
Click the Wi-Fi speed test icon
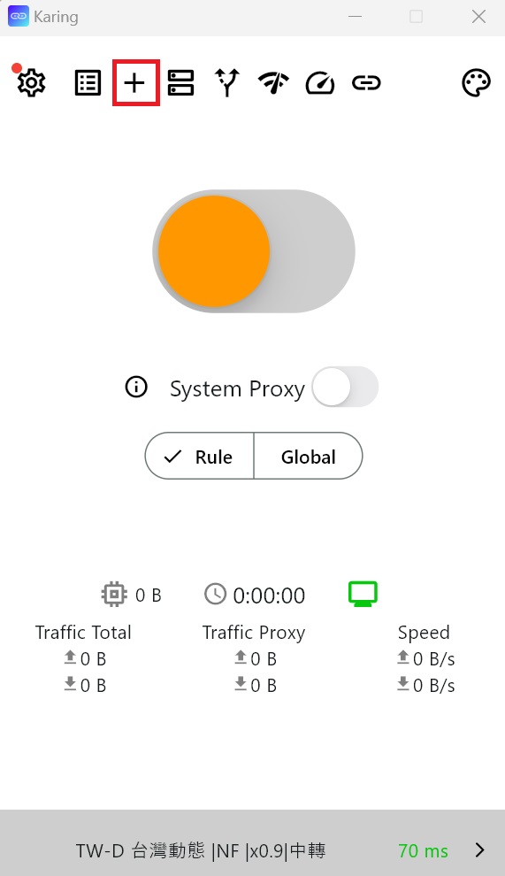tap(273, 82)
